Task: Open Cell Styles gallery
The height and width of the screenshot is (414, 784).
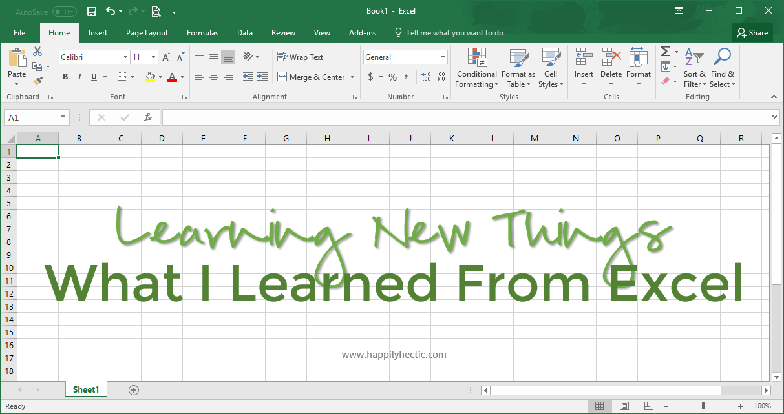Action: pyautogui.click(x=551, y=68)
